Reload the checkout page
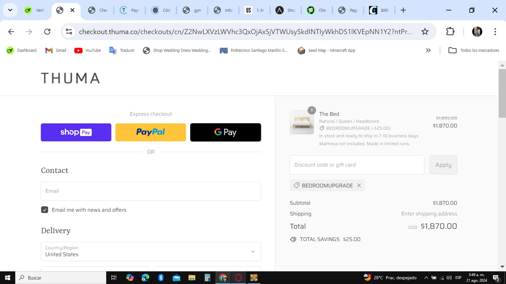This screenshot has height=284, width=506. click(x=47, y=32)
